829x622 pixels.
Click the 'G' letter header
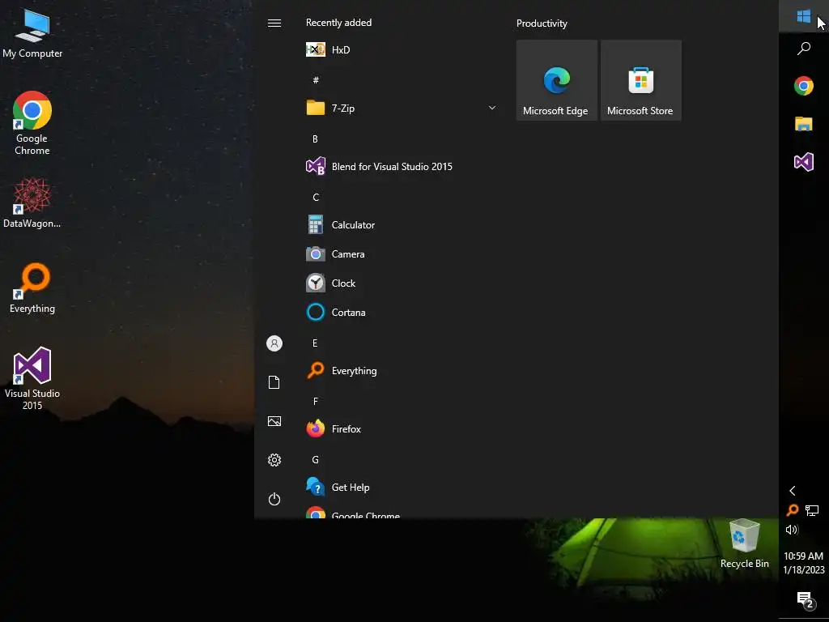pyautogui.click(x=316, y=460)
